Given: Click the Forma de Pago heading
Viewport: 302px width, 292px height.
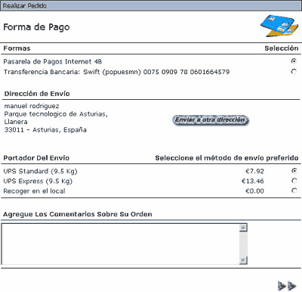Looking at the screenshot, I should [36, 27].
